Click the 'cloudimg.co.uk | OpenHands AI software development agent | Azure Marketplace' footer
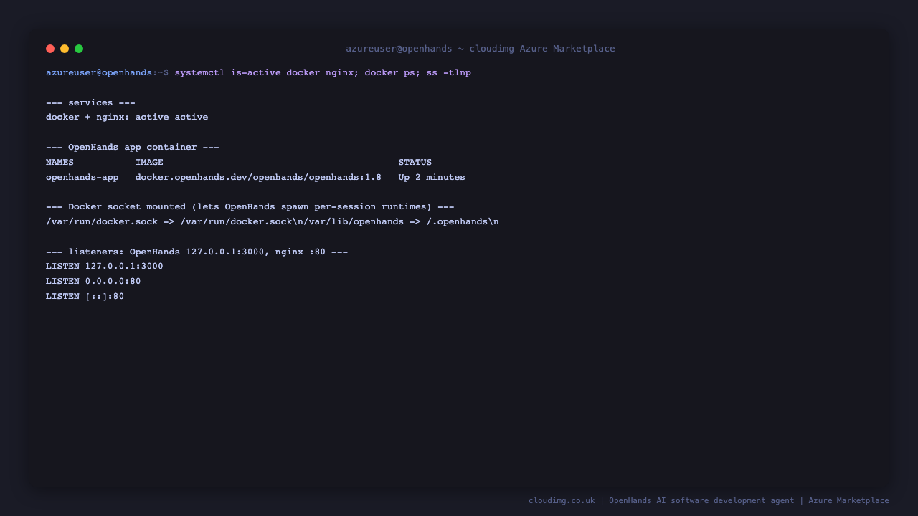The width and height of the screenshot is (918, 516). [x=709, y=500]
